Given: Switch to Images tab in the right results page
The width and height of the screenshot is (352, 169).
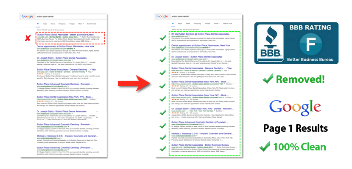Looking at the screenshot, I should coord(208,24).
